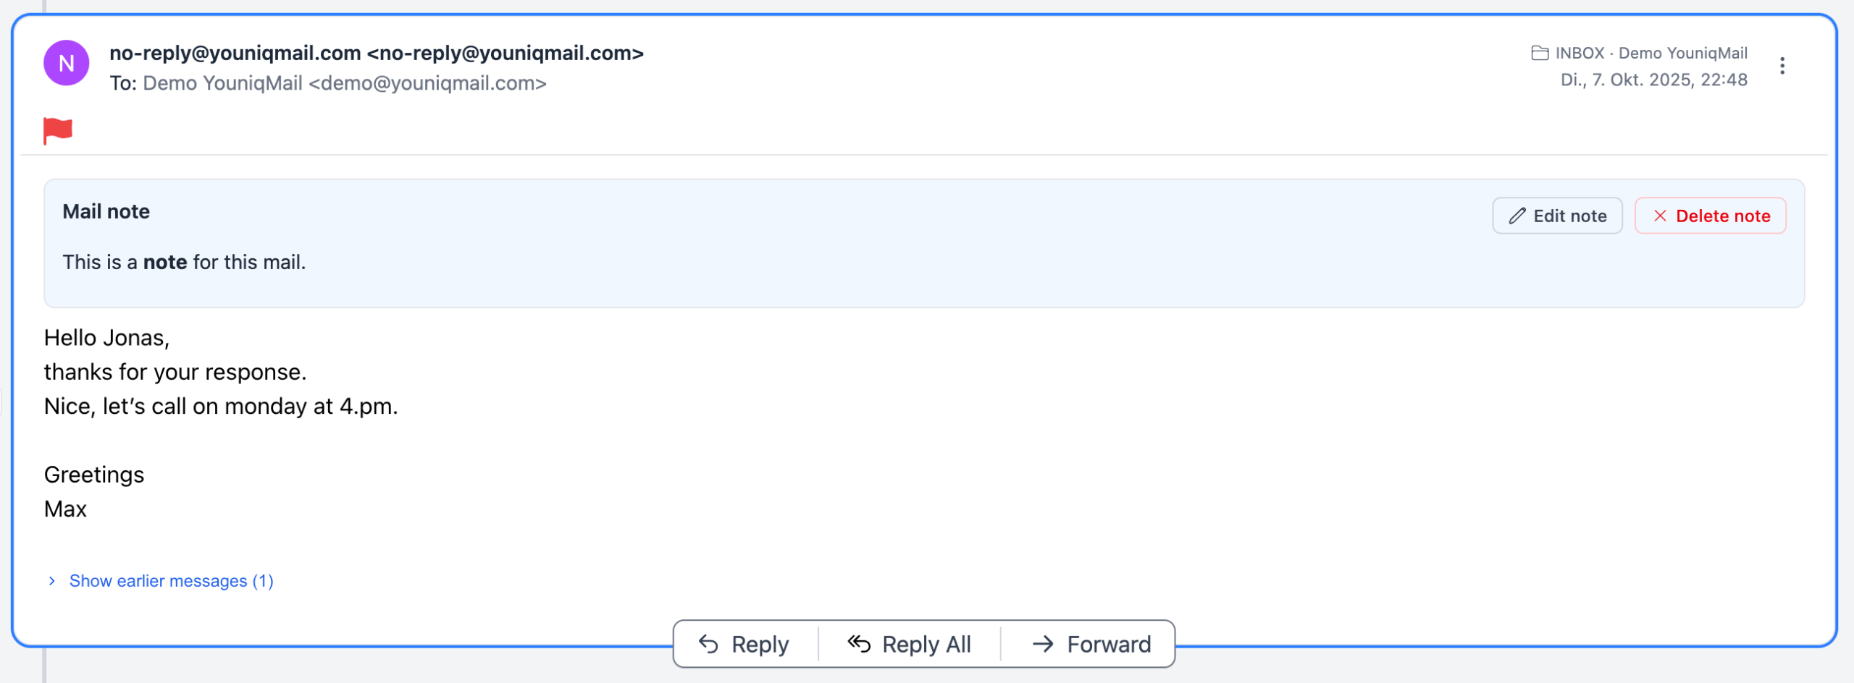This screenshot has width=1854, height=683.
Task: Click the pencil icon for editing note
Action: click(x=1517, y=216)
